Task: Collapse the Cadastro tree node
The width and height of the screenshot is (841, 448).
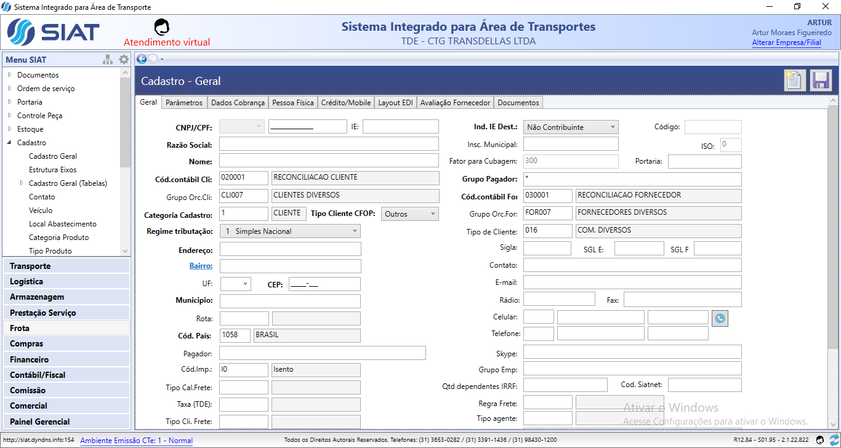Action: (10, 143)
